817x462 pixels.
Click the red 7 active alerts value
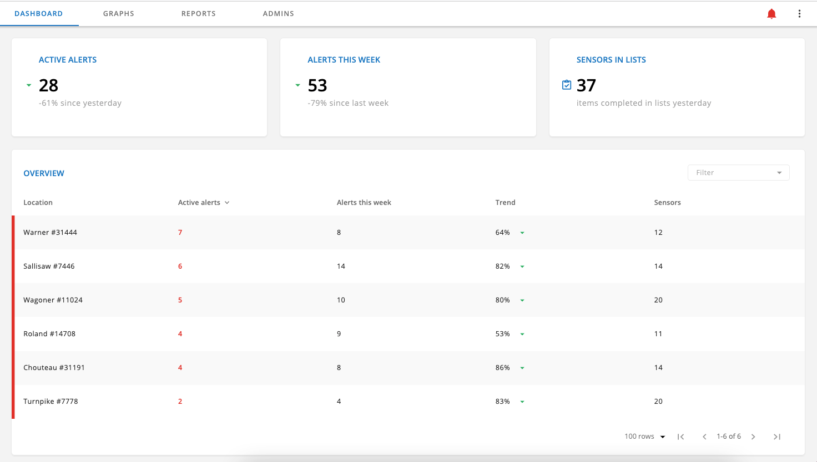(x=180, y=232)
